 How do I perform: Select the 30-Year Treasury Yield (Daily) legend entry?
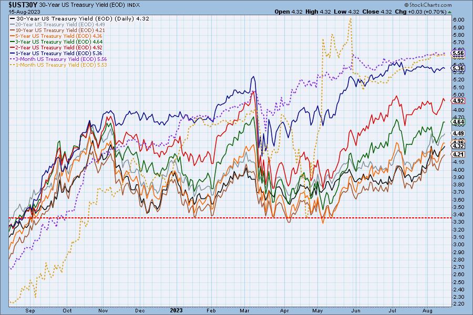click(x=80, y=18)
